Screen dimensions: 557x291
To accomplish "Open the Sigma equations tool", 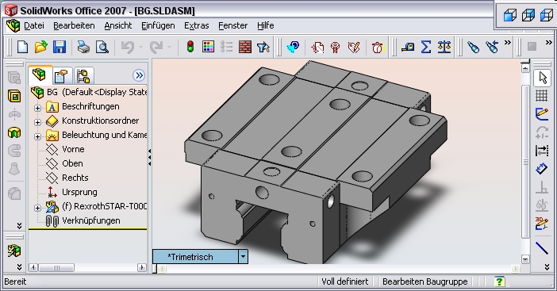I will [x=426, y=47].
